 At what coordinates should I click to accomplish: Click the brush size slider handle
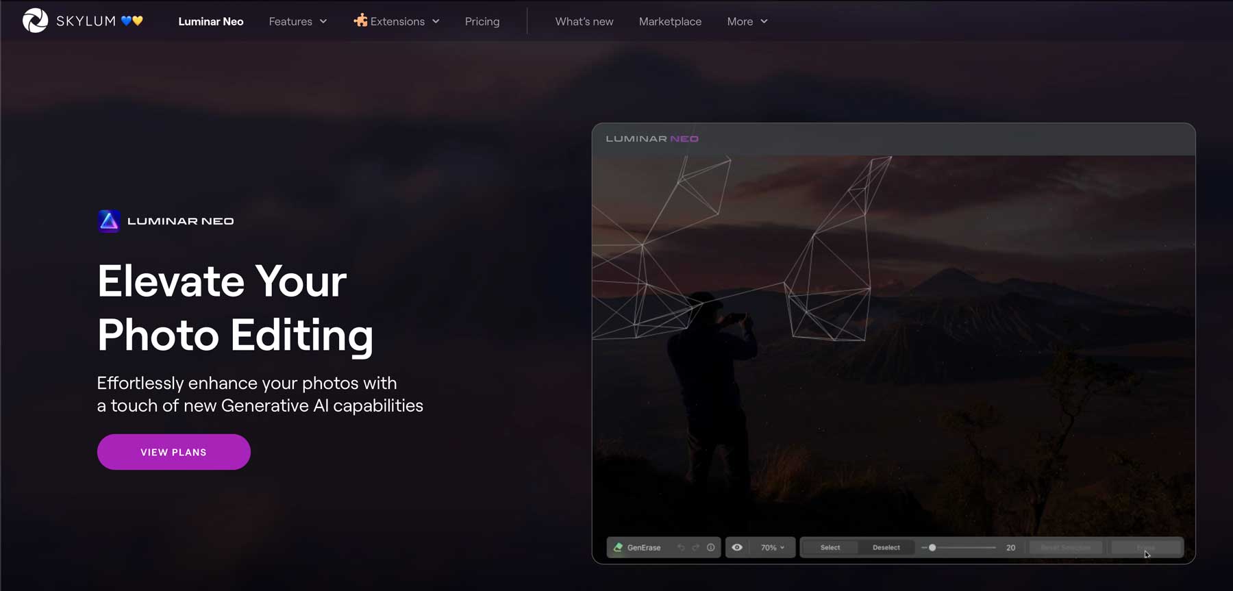[x=932, y=547]
